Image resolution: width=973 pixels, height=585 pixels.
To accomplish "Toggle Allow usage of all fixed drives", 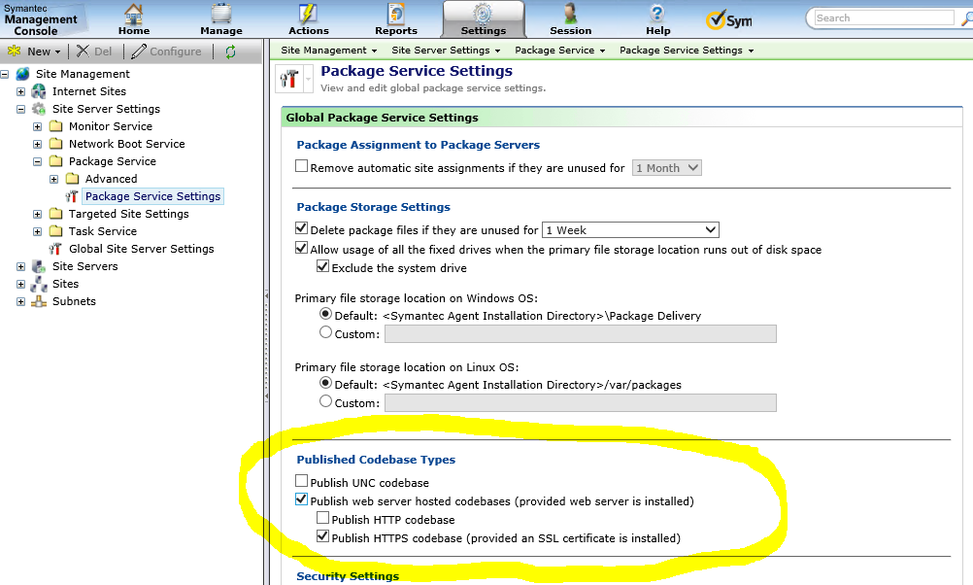I will click(x=302, y=248).
